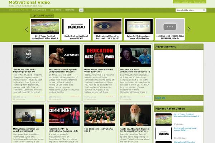Screen dimensions: 215x143
Task: Click the Highest Rated Videos heading
Action: 170,109
